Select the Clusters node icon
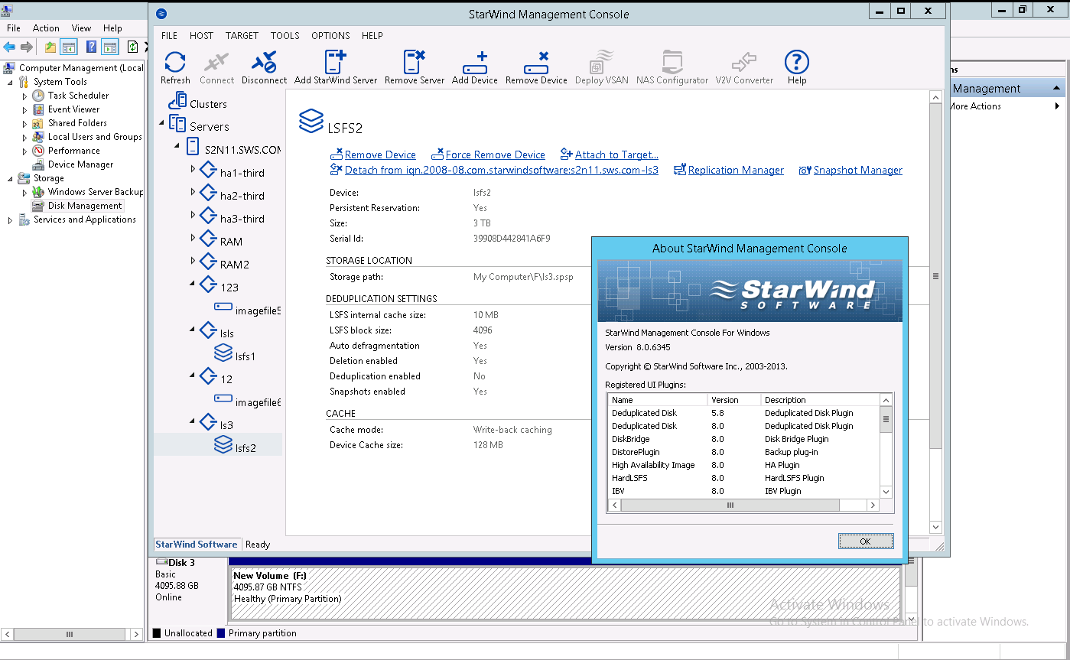Screen dimensions: 1070x660 coord(177,100)
